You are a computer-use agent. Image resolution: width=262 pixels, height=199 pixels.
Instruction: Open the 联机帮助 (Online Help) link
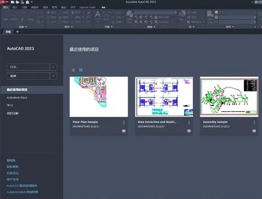click(x=13, y=167)
